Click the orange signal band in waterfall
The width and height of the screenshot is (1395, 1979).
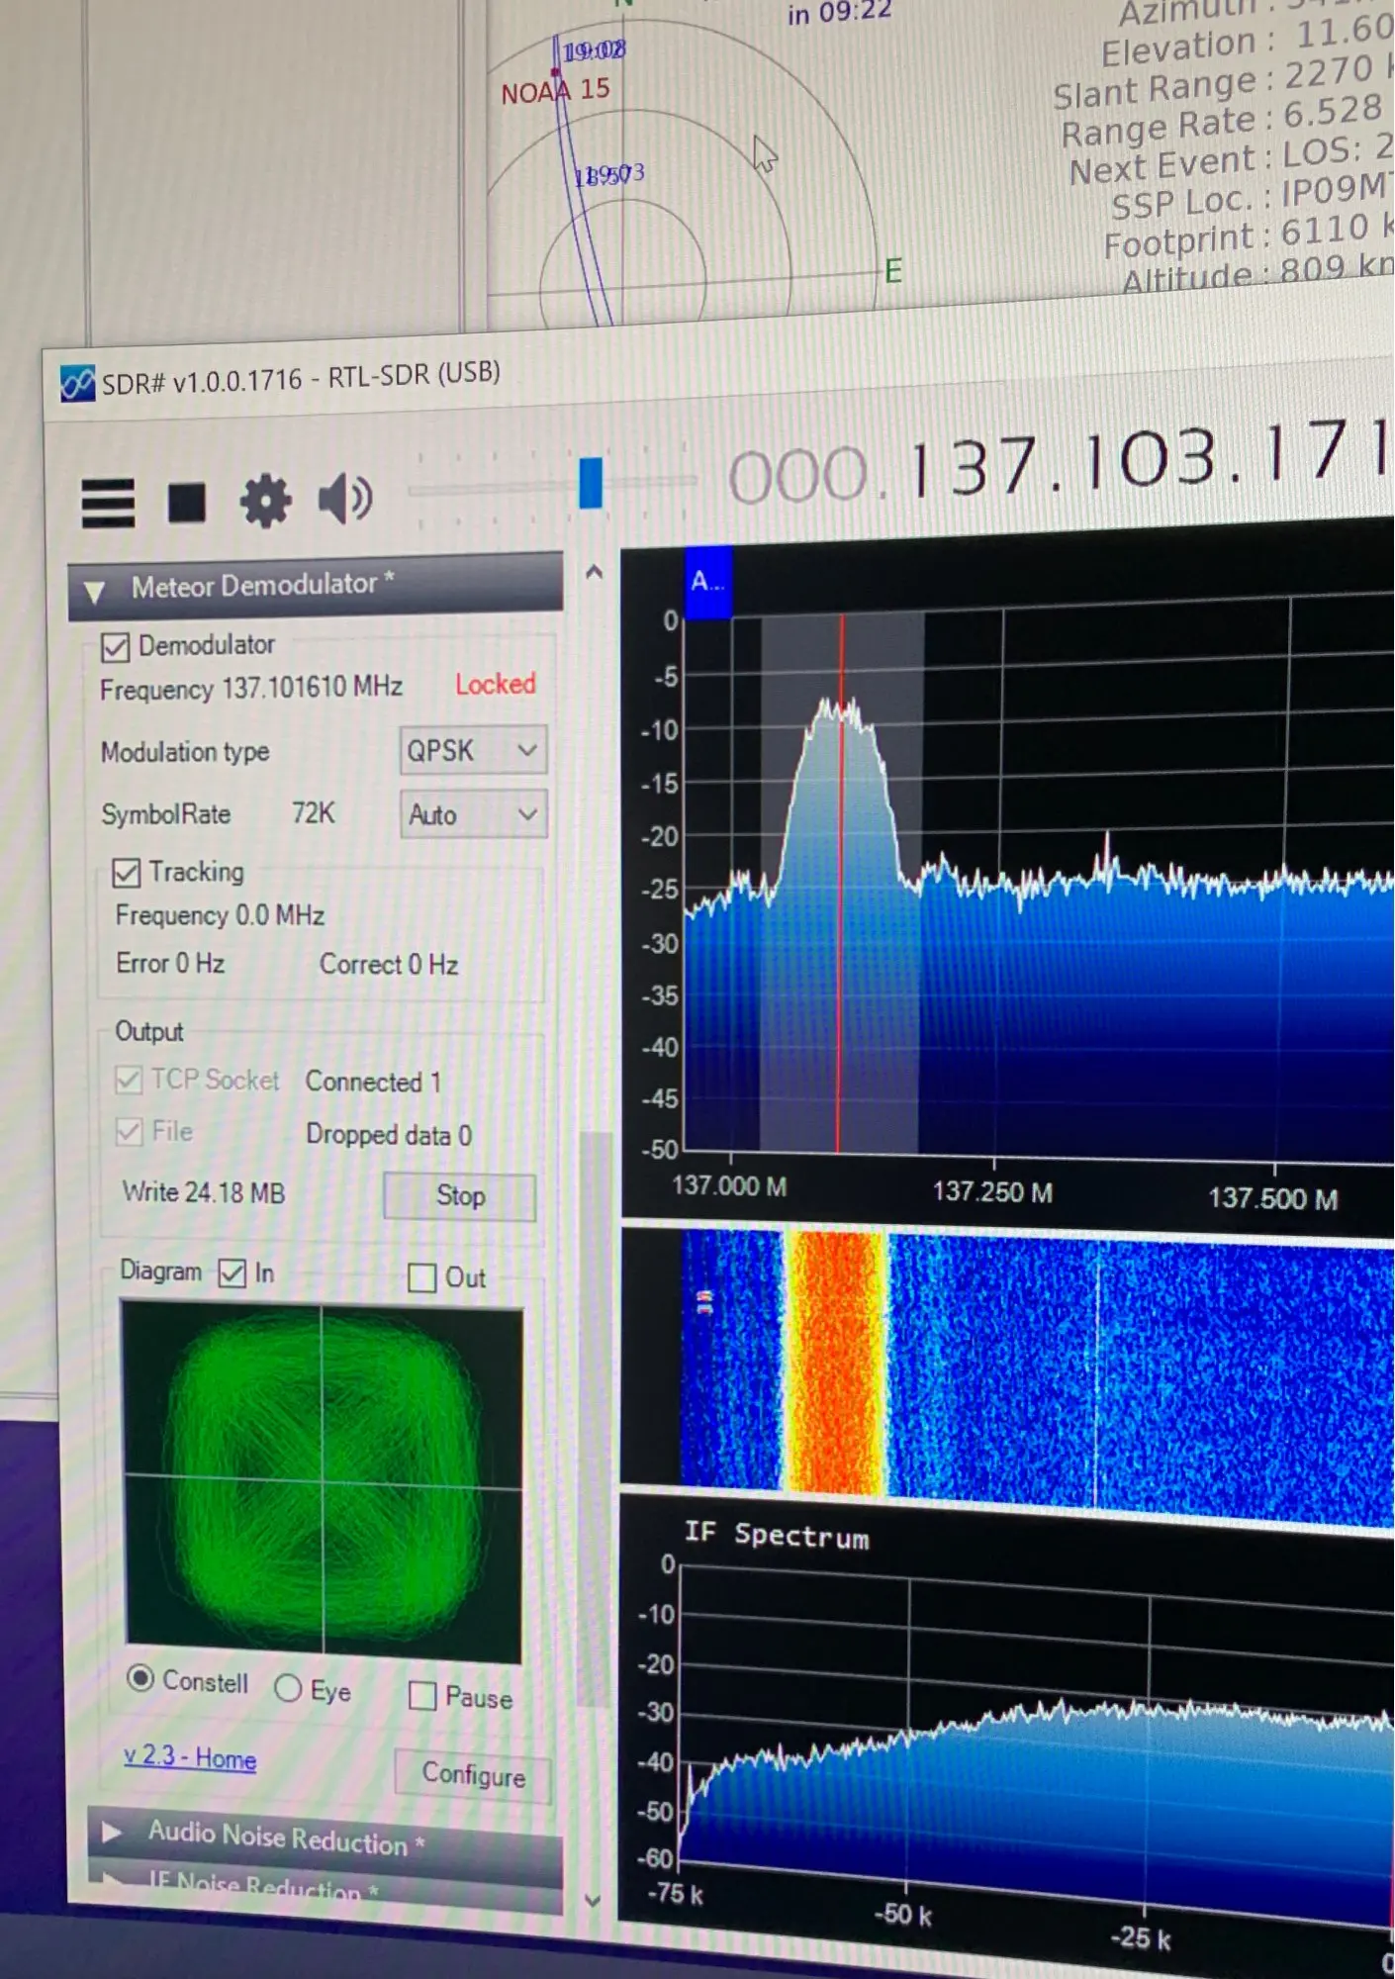coord(837,1362)
